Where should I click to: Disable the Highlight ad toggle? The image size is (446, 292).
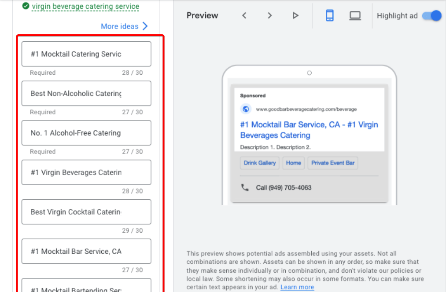click(x=431, y=16)
